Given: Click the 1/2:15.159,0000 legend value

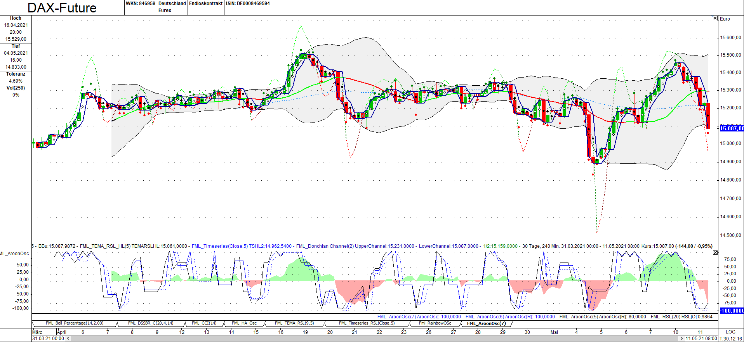Looking at the screenshot, I should pyautogui.click(x=500, y=246).
